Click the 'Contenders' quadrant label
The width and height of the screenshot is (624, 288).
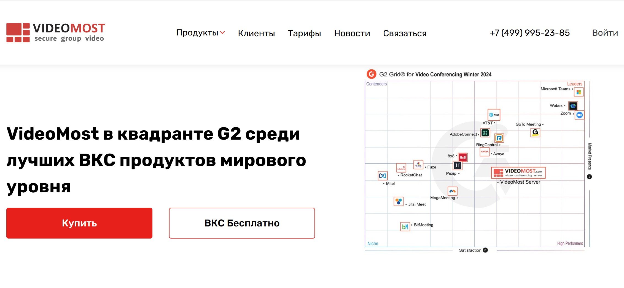[x=376, y=84]
